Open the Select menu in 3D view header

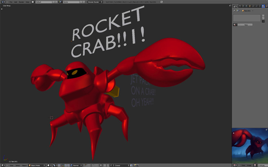(x=18, y=165)
